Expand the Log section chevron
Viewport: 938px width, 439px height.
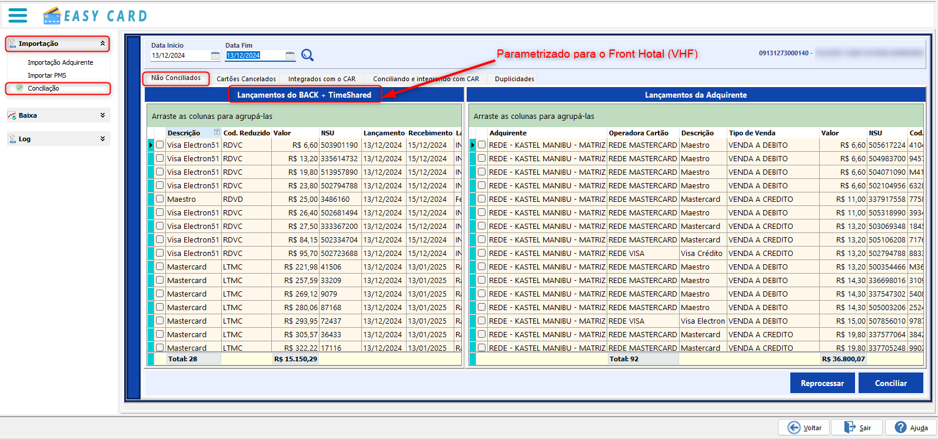[102, 139]
